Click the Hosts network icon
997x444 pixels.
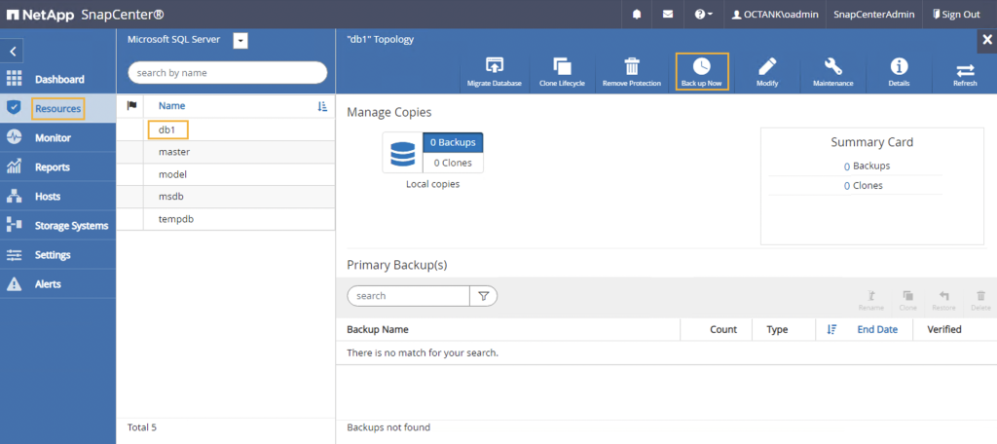(x=14, y=196)
